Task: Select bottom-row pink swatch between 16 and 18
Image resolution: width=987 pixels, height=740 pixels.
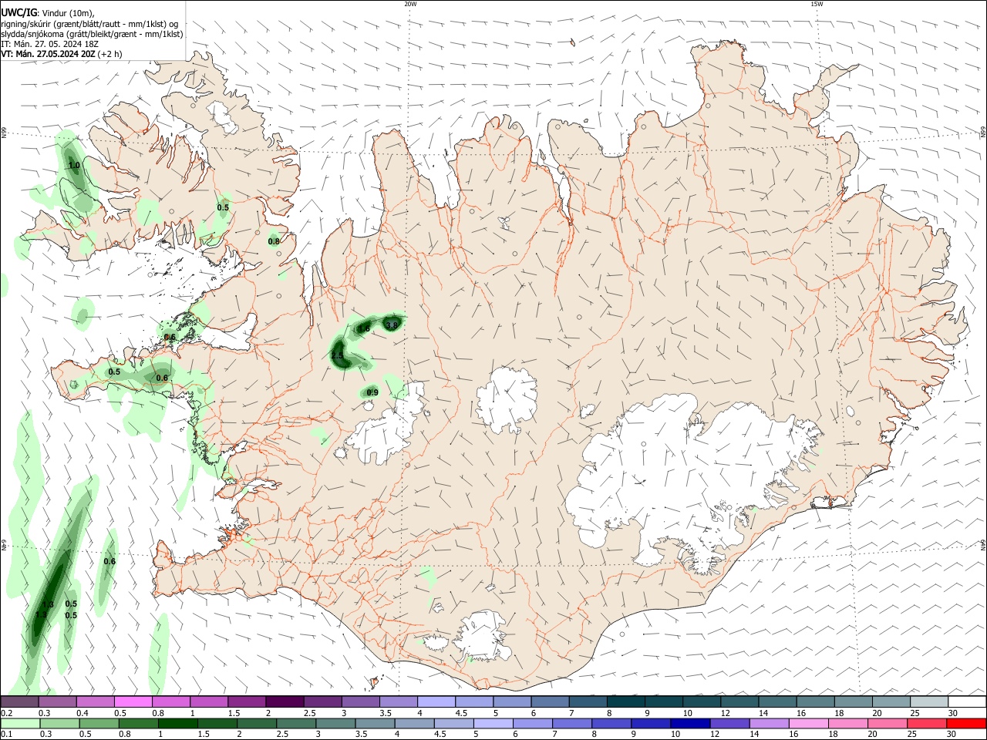Action: tap(809, 723)
